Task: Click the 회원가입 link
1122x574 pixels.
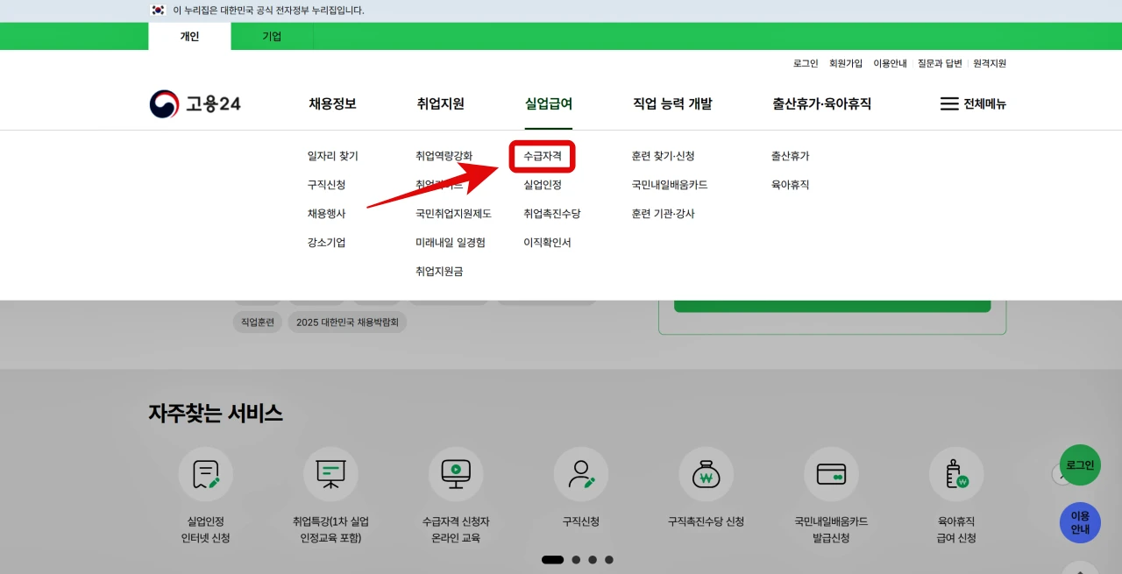Action: (x=844, y=63)
